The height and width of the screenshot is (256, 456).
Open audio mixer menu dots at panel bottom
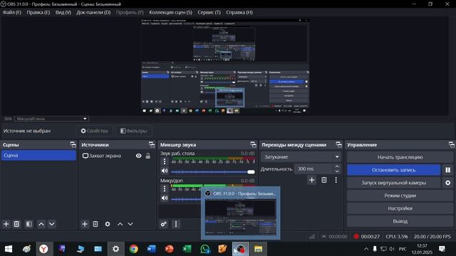(x=176, y=224)
